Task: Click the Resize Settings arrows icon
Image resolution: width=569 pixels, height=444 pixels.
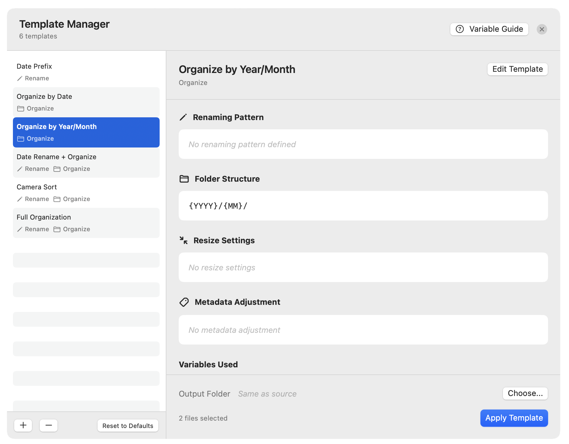Action: pos(184,240)
